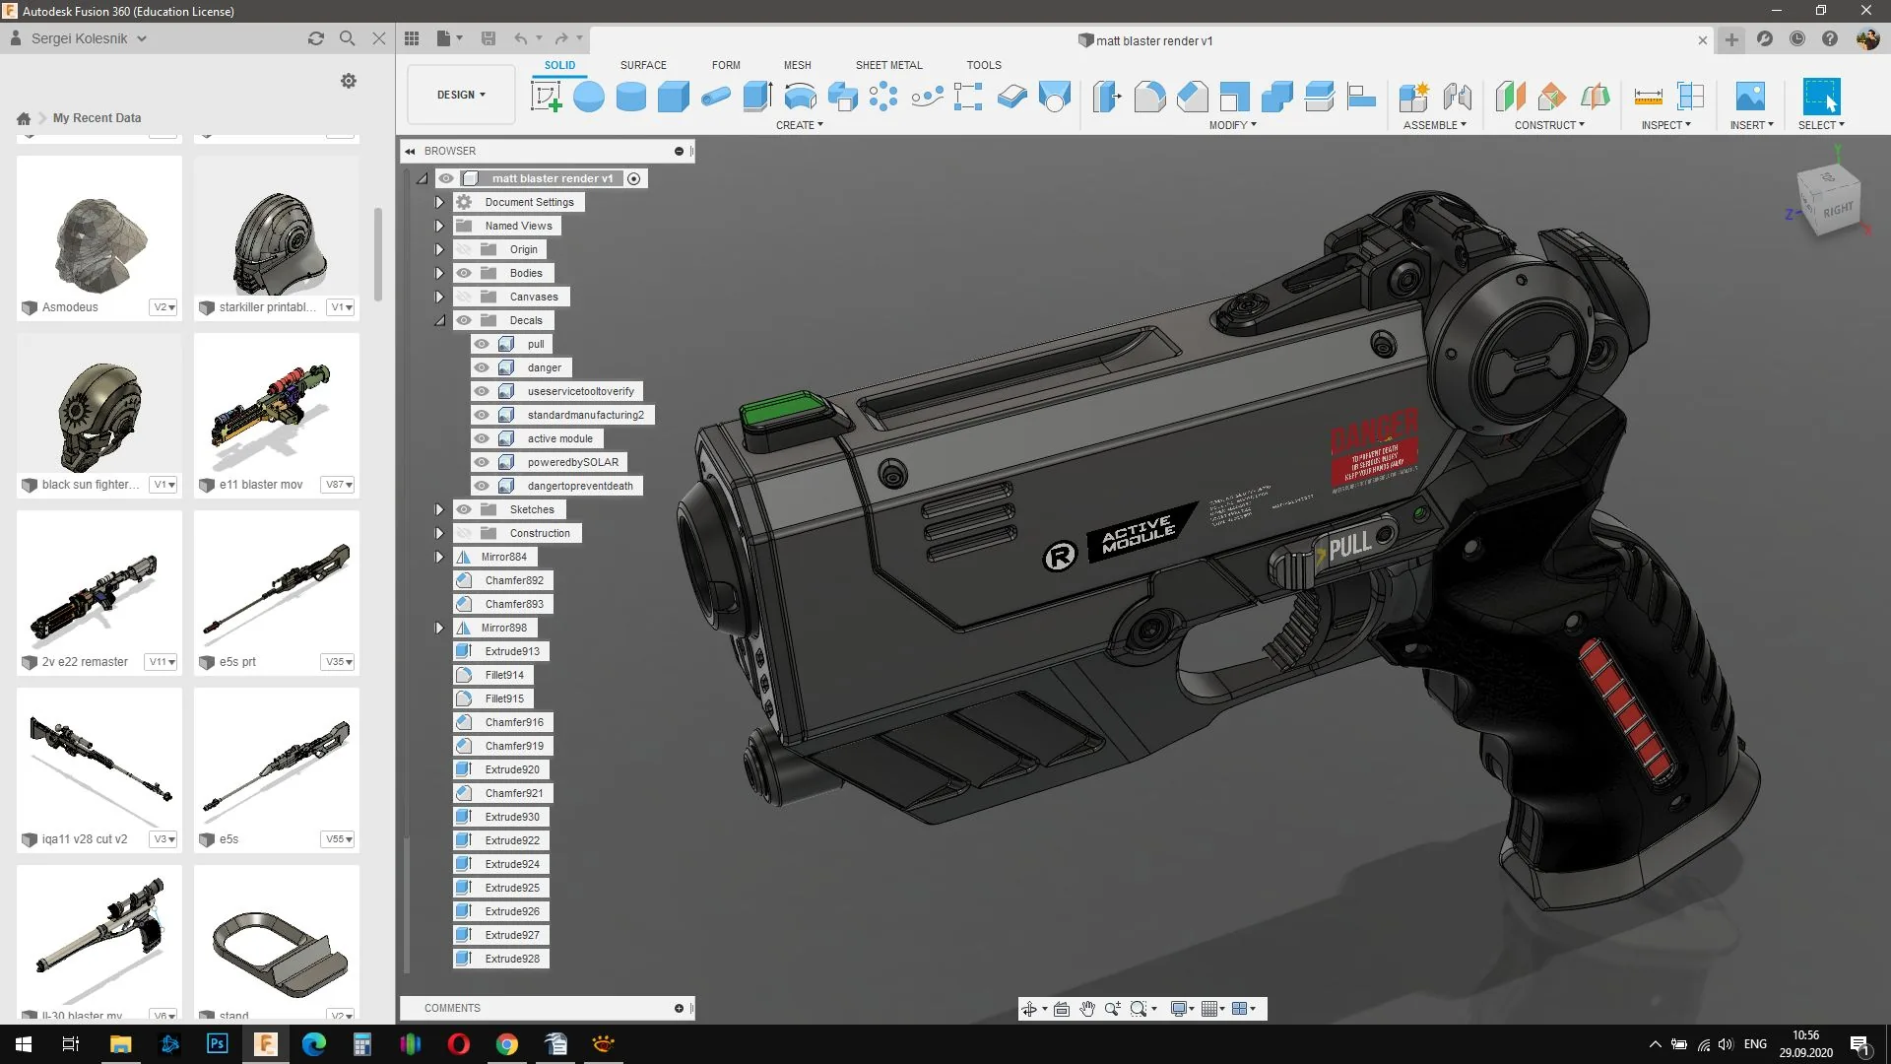The width and height of the screenshot is (1891, 1064).
Task: Choose the Circular Pattern tool
Action: (x=883, y=97)
